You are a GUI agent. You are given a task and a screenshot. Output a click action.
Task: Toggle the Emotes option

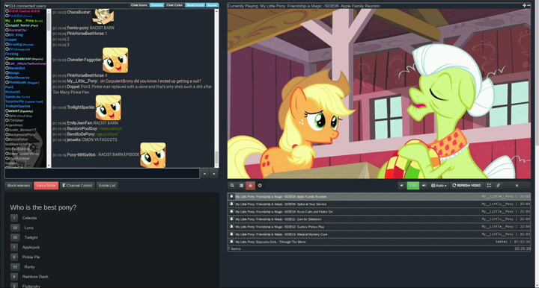tap(156, 5)
